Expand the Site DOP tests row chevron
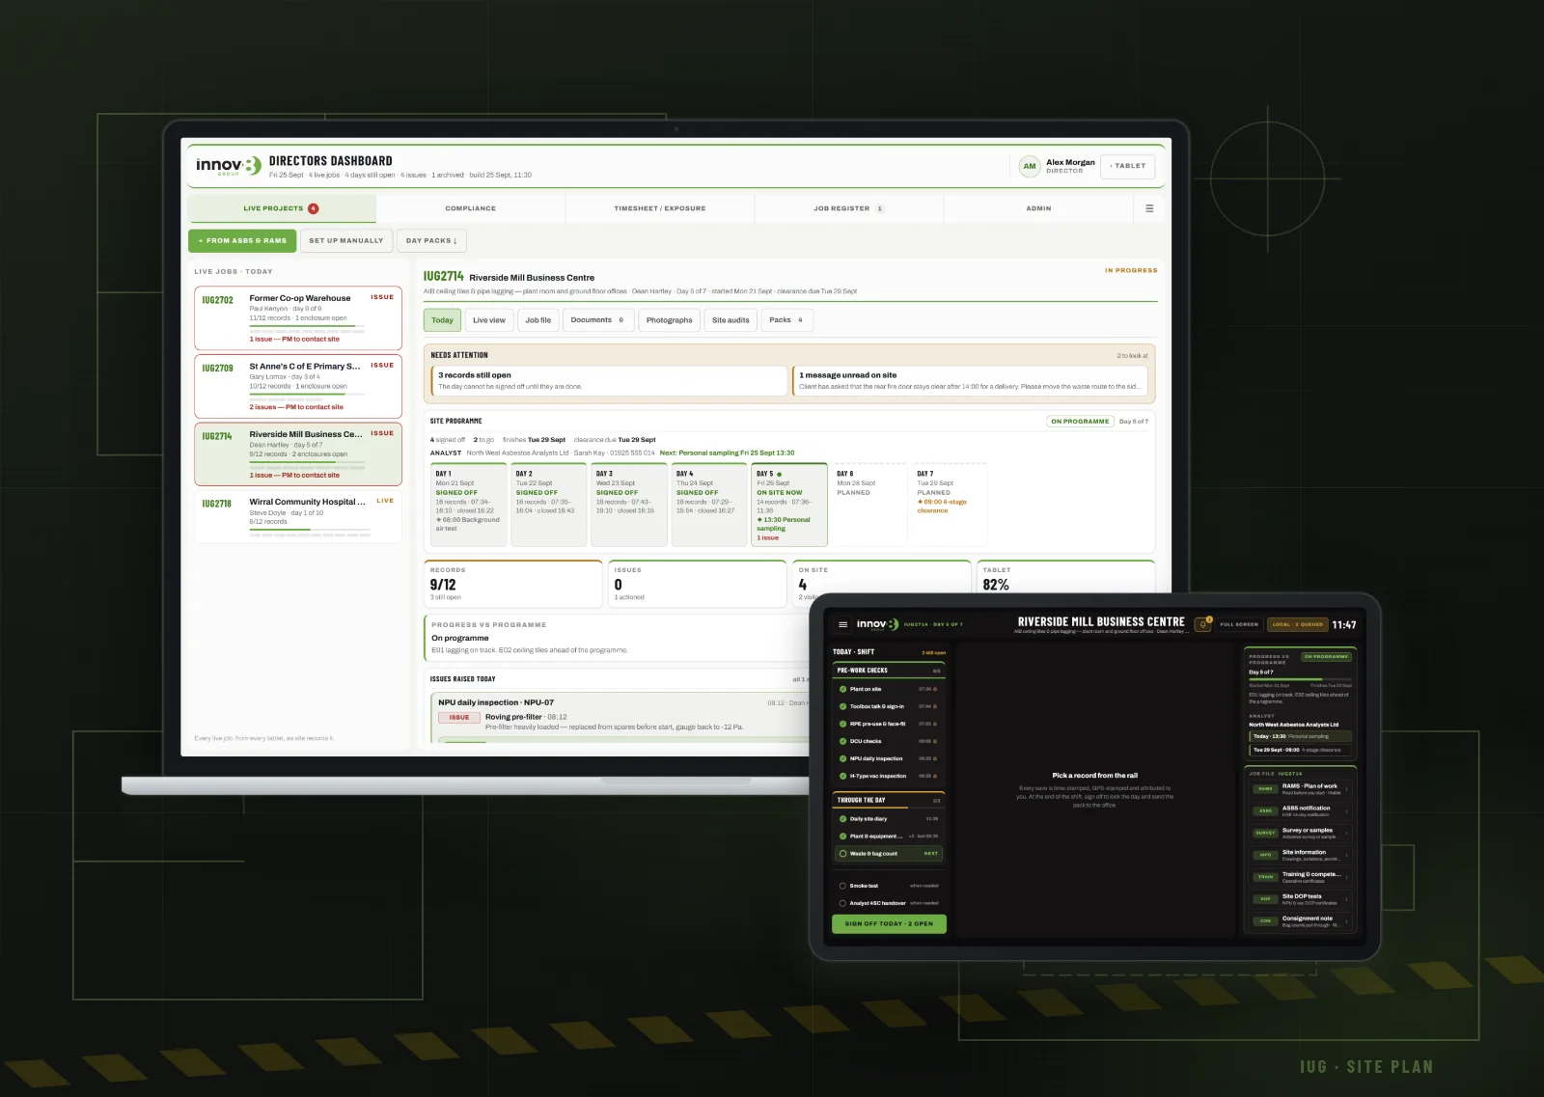 (x=1346, y=899)
